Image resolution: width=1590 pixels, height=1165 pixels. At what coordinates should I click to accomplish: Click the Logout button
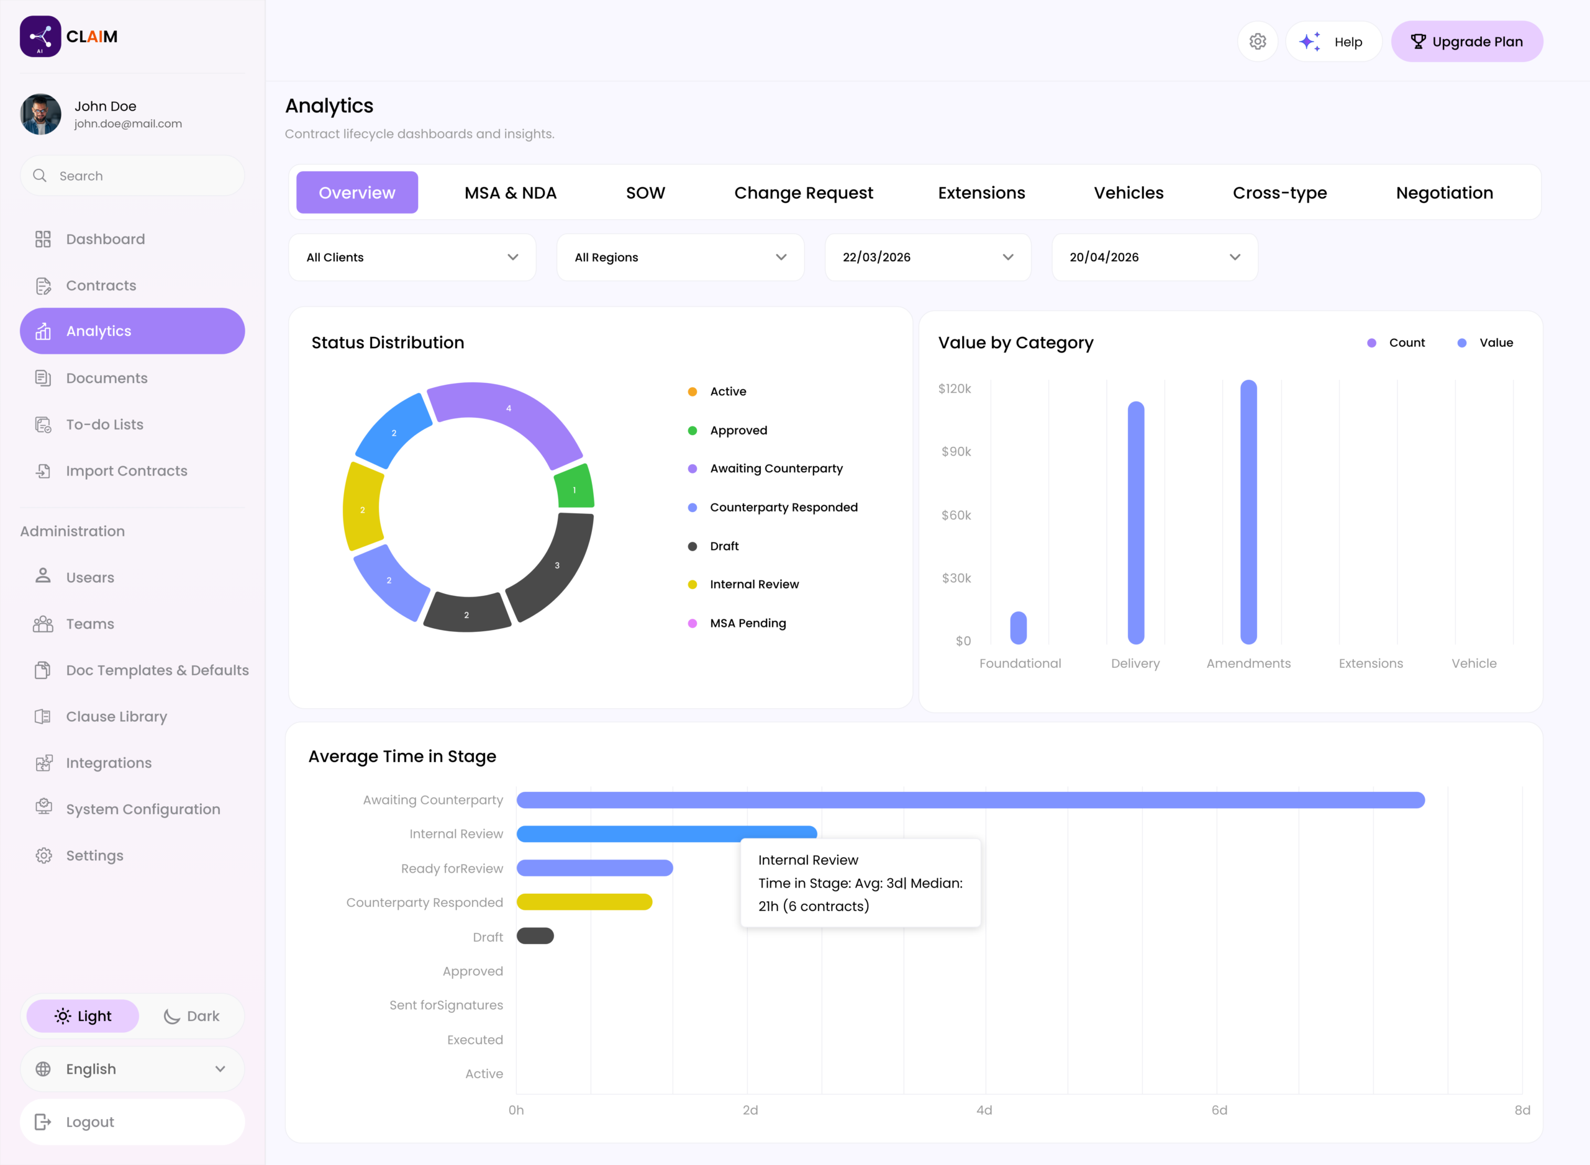132,1122
